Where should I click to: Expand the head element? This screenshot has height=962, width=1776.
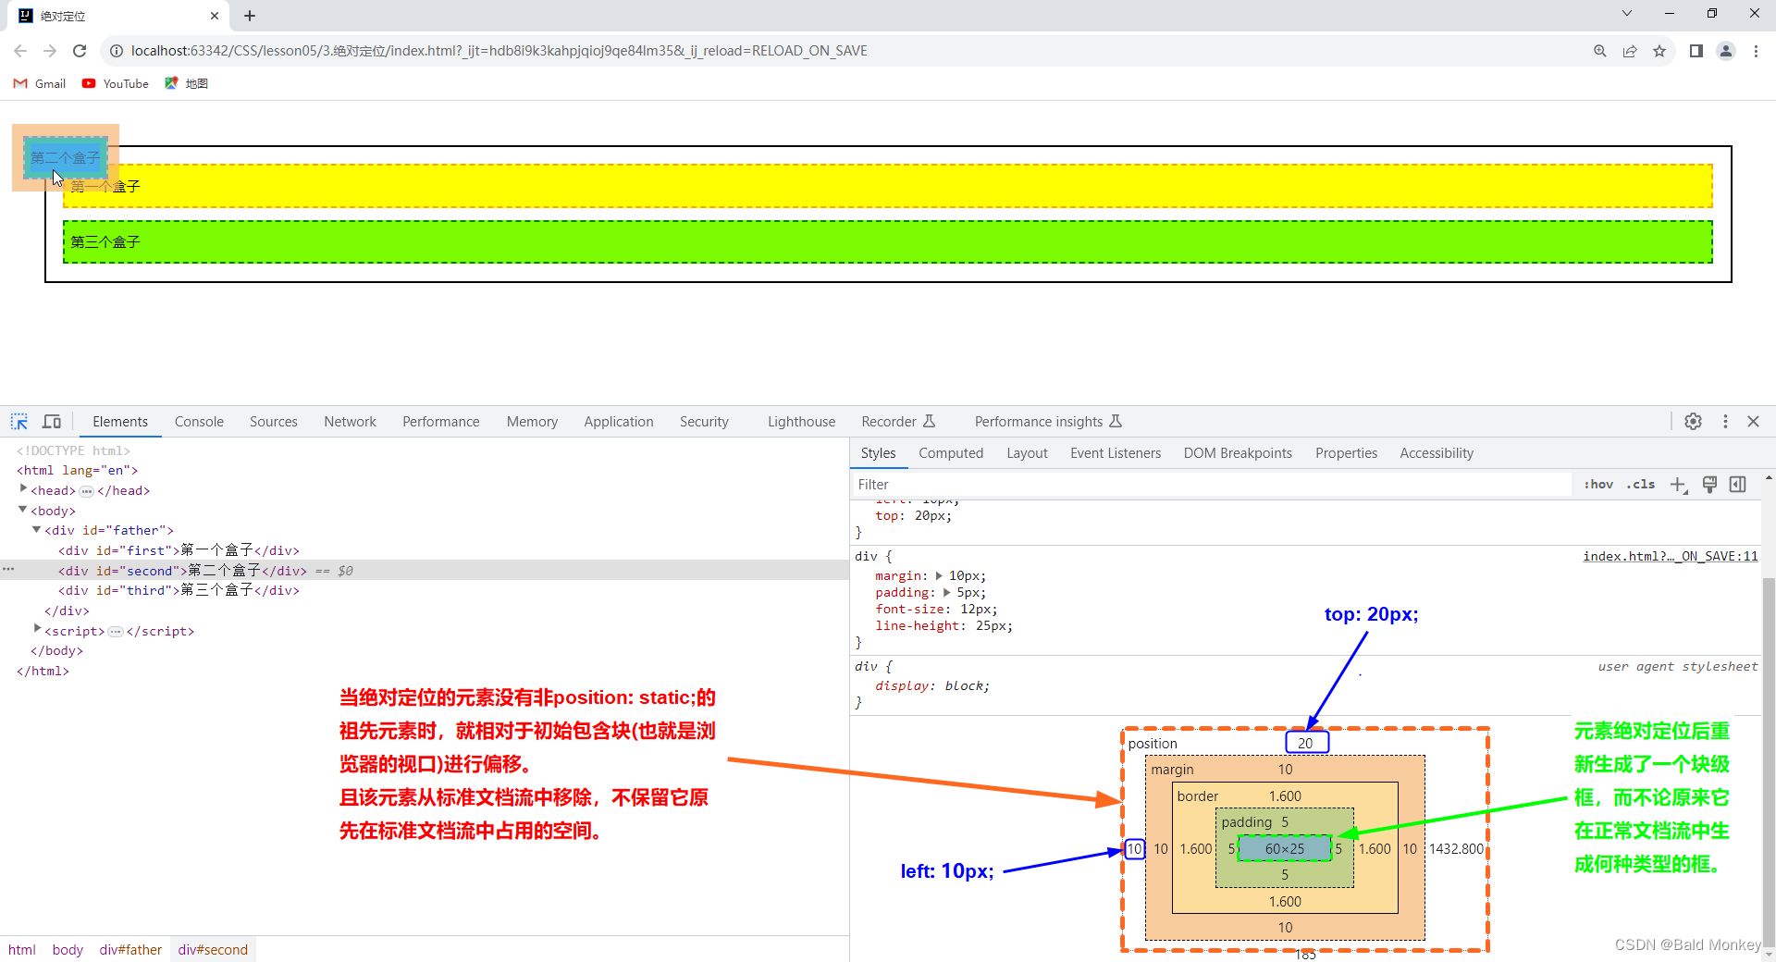click(x=23, y=489)
